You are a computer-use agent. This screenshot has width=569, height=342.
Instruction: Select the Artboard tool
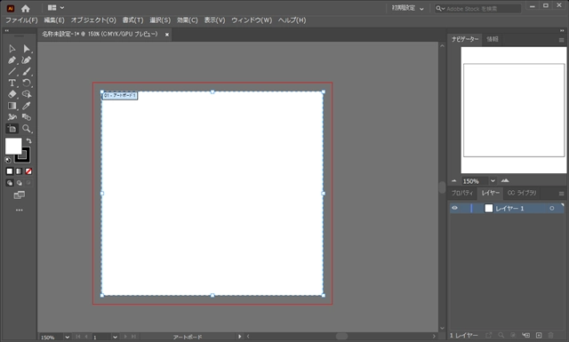(x=12, y=129)
